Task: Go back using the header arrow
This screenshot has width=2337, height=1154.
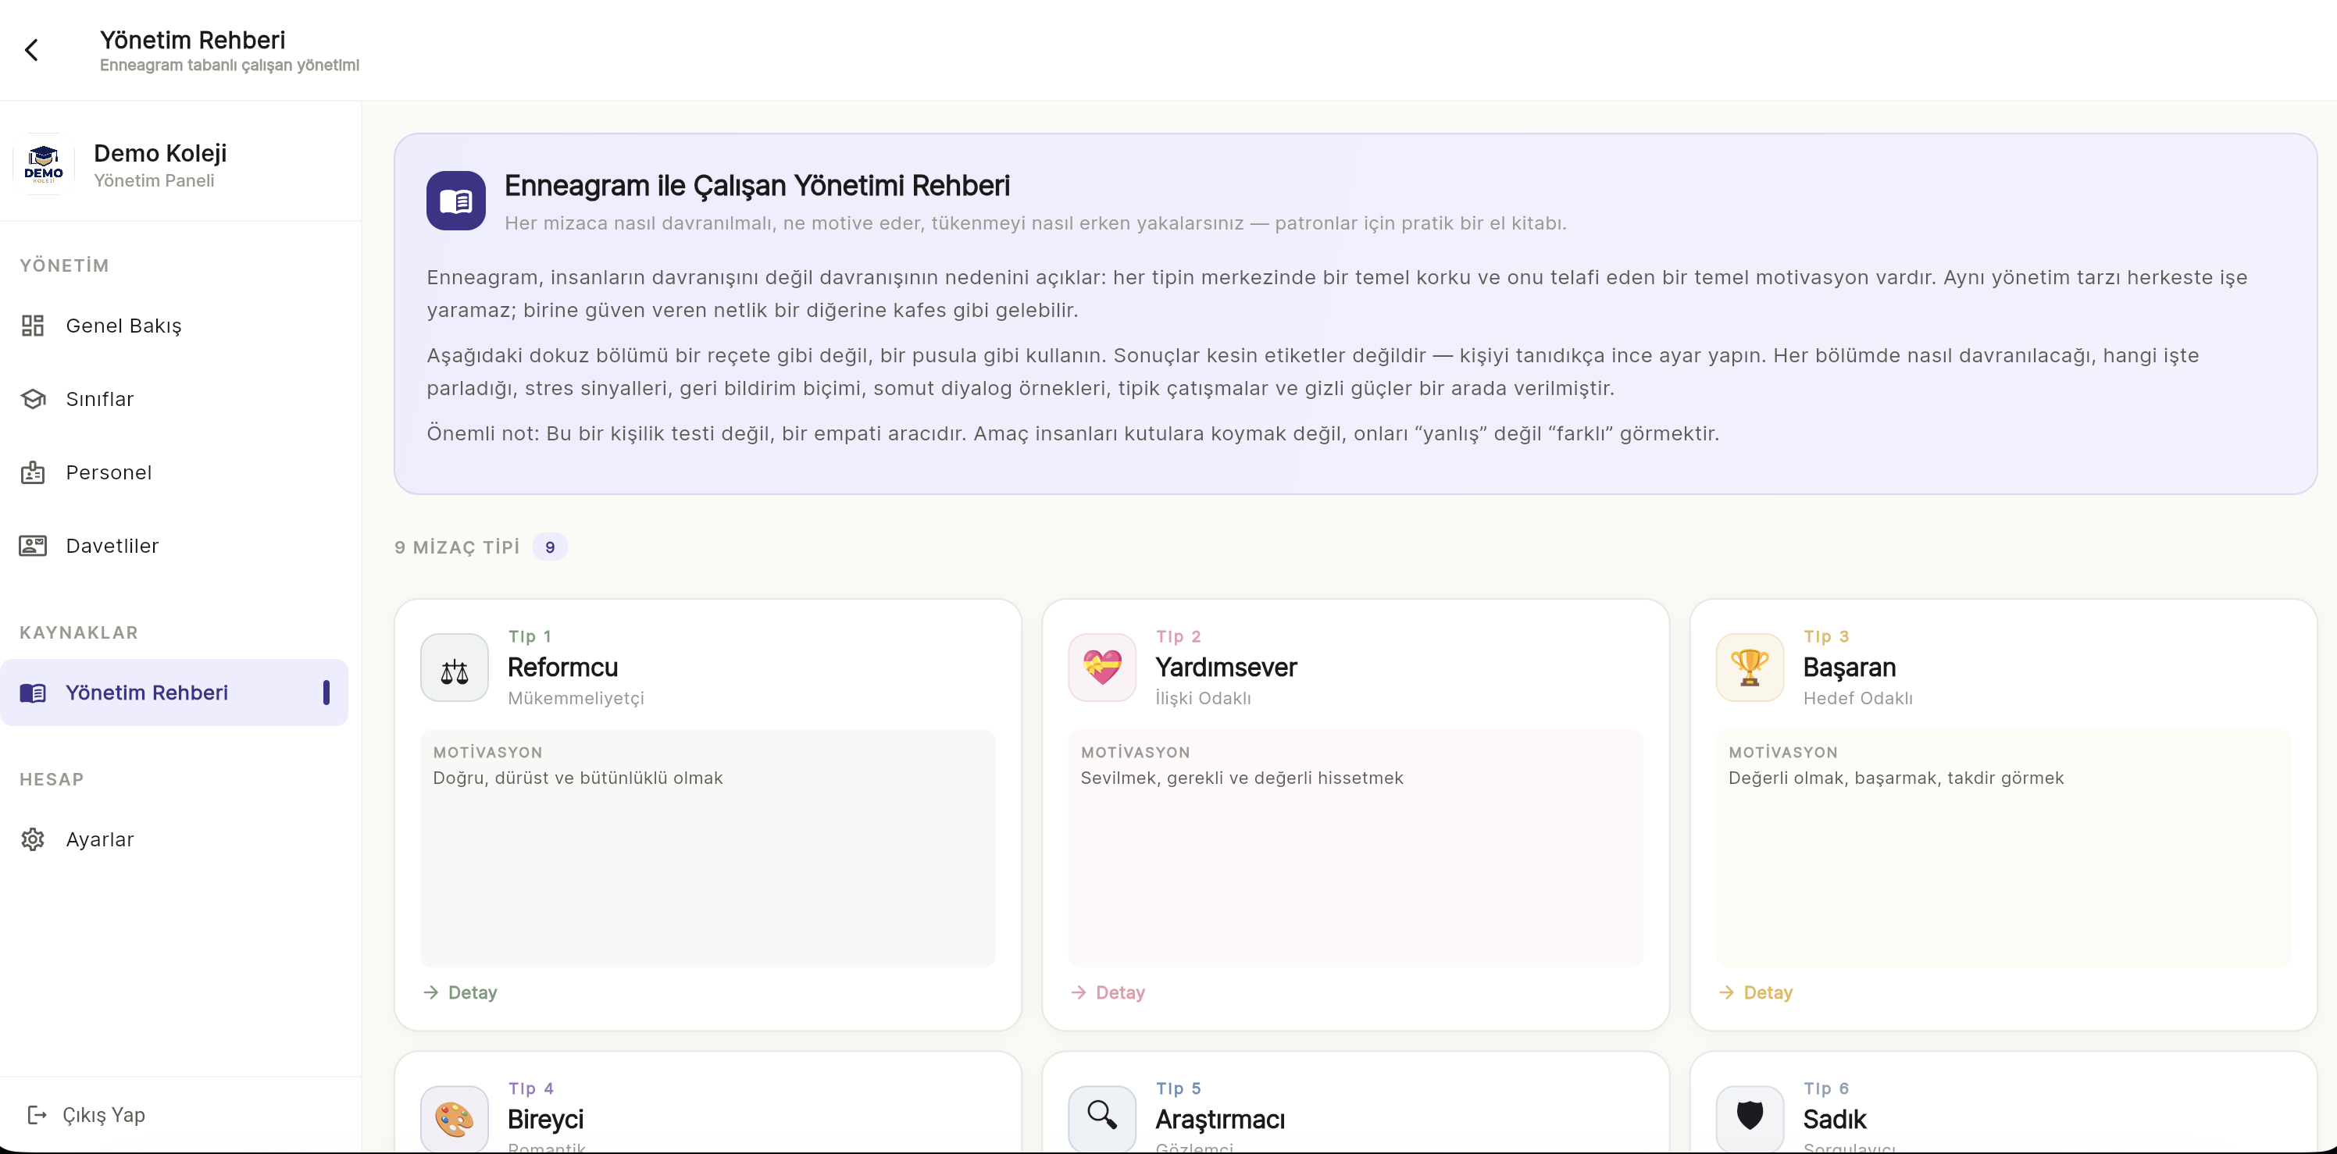Action: coord(32,50)
